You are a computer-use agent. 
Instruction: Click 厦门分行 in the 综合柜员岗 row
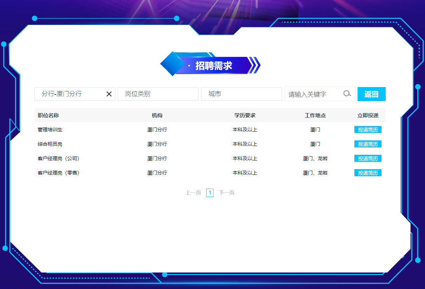pos(157,144)
